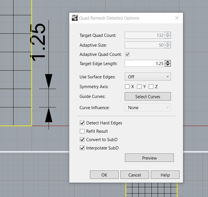Click the Guide Curves label
The image size is (208, 197).
(x=92, y=96)
